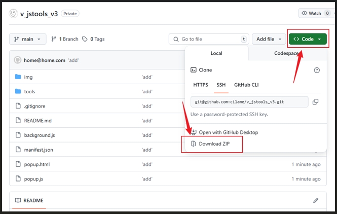Click the eye icon on the Watch button
Viewport: 337px width, 214px height.
click(305, 13)
